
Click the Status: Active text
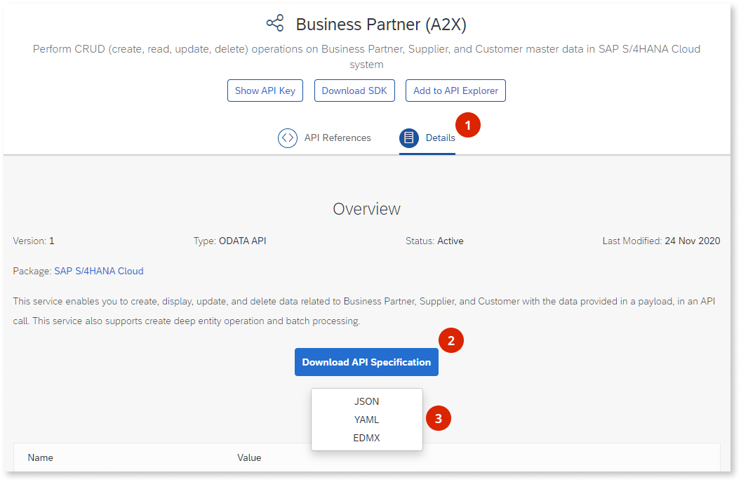pos(434,241)
